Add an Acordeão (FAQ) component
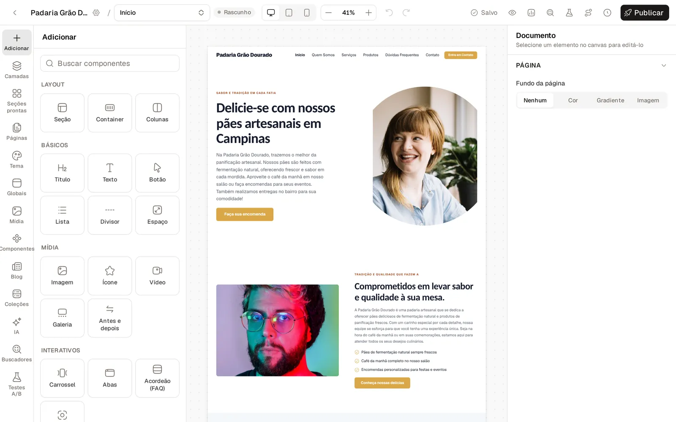Image resolution: width=676 pixels, height=422 pixels. coord(157,378)
